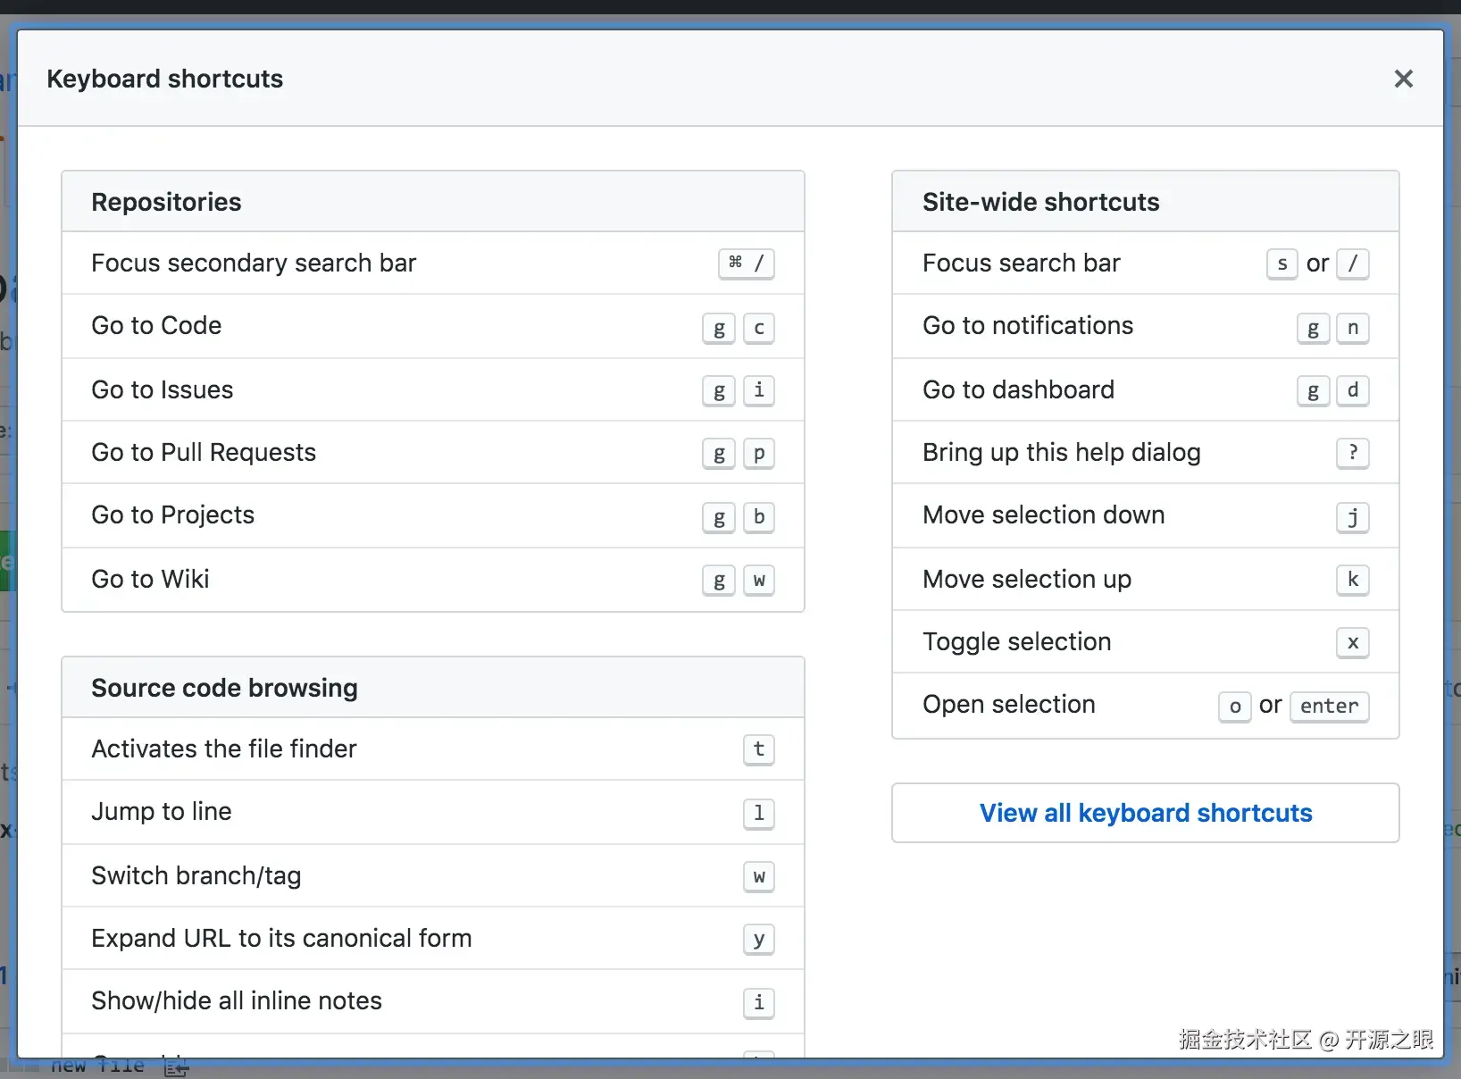Click the Go to Wiki row label
Screen dimensions: 1461x1079
[x=150, y=580]
